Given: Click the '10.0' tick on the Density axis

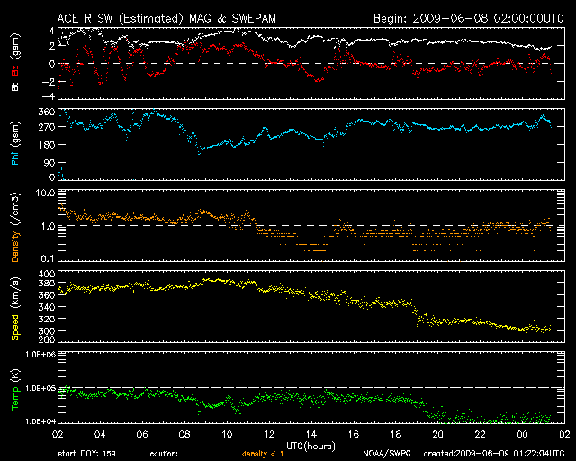Looking at the screenshot, I should (x=45, y=193).
